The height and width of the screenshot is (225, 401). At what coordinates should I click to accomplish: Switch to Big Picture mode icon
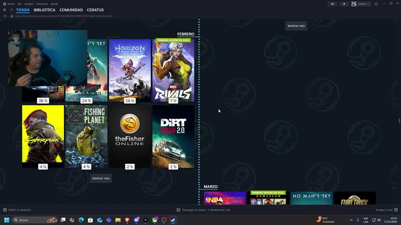pyautogui.click(x=376, y=4)
